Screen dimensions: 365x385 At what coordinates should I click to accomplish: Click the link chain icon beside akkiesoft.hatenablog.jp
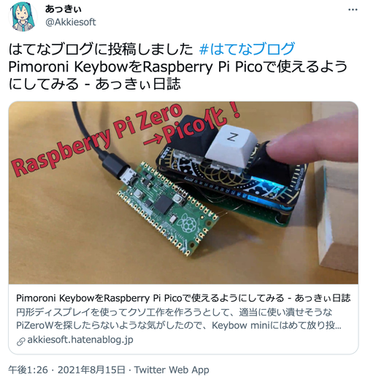(21, 341)
